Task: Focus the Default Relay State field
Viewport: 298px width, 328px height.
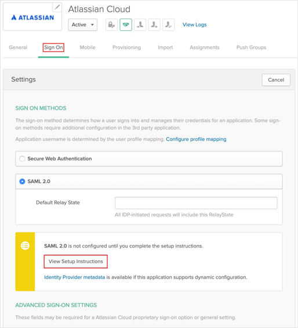Action: (196, 203)
